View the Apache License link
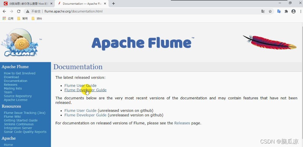The image size is (303, 147). click(16, 100)
